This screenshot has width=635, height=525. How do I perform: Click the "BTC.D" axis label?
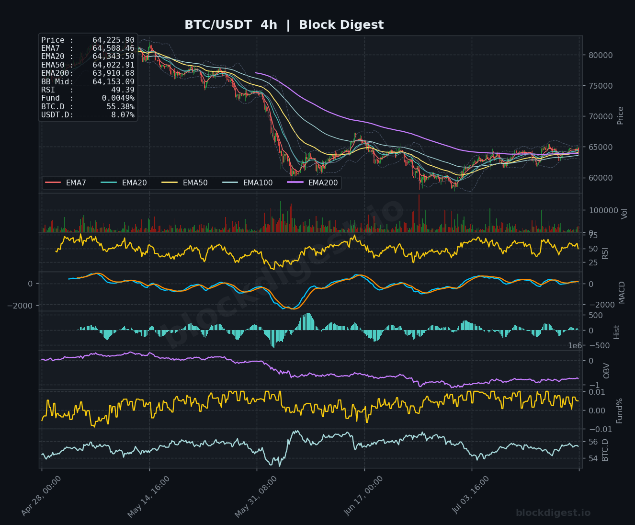[x=605, y=450]
